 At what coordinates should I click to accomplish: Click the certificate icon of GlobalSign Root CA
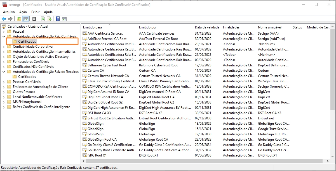tap(85, 139)
